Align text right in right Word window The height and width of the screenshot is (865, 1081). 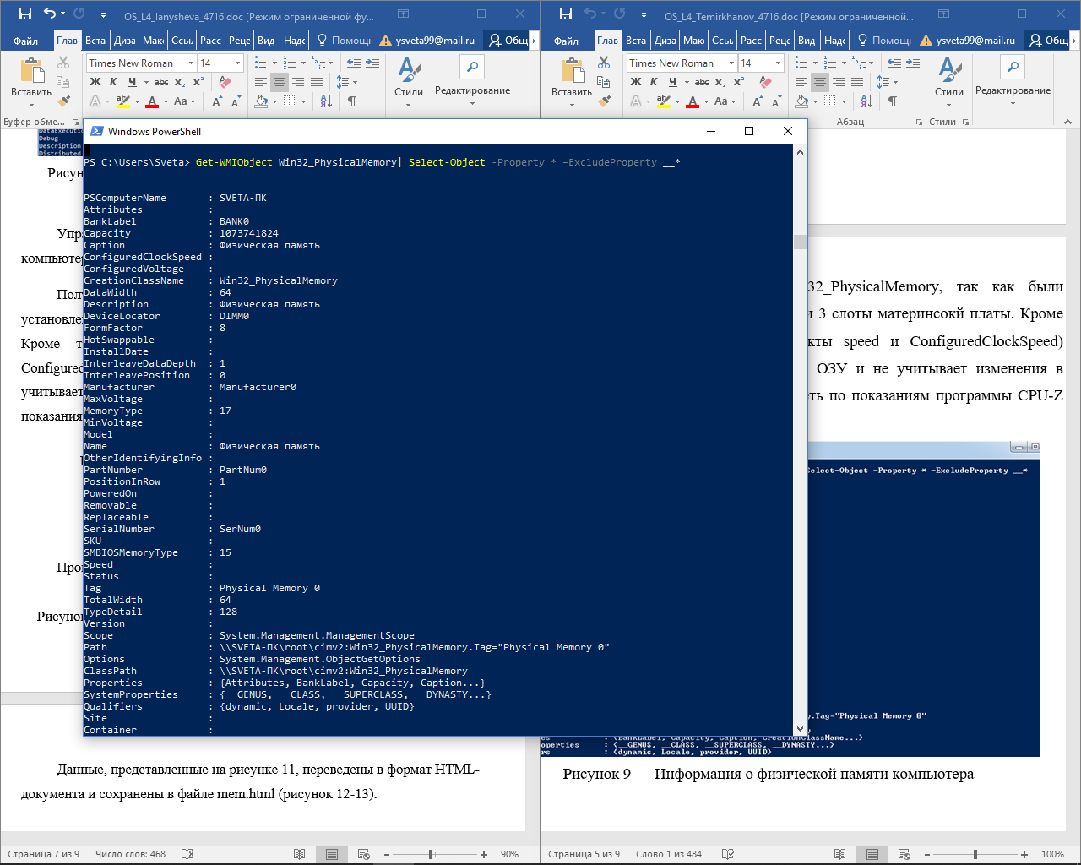[839, 82]
